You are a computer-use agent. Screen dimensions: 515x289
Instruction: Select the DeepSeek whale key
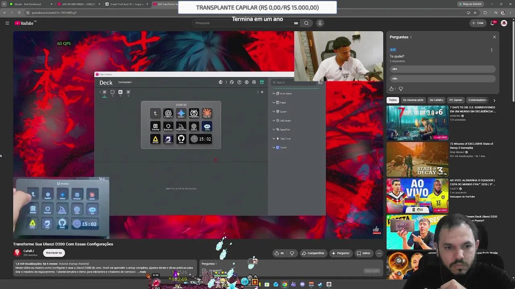[x=168, y=139]
